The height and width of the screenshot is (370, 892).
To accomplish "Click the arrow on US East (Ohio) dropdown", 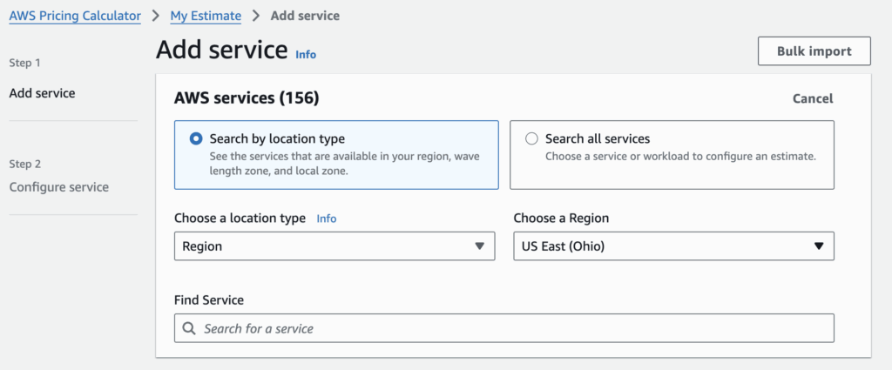I will point(818,246).
